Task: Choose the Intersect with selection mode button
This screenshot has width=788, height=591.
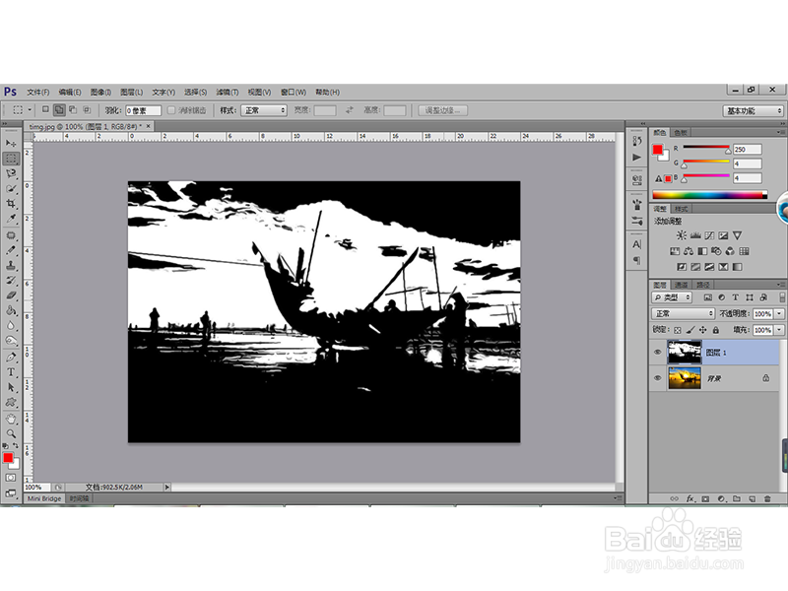Action: click(x=87, y=109)
